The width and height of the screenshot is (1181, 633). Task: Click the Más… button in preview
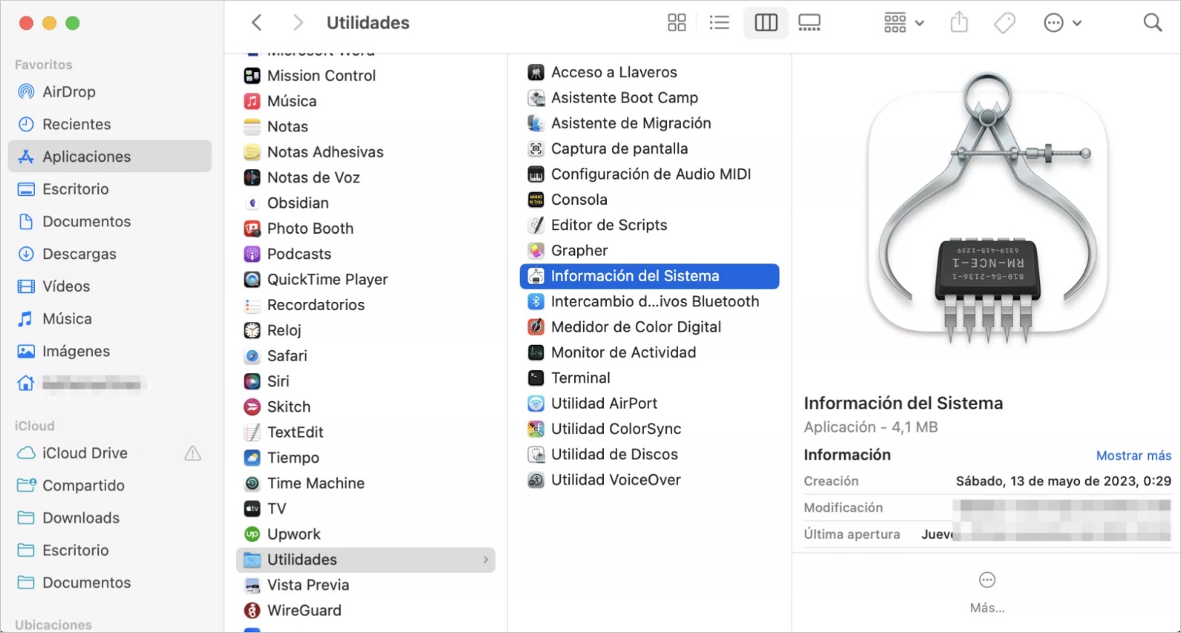(x=986, y=591)
